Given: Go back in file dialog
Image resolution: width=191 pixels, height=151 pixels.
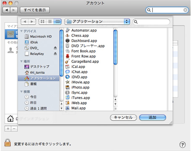Looking at the screenshot, I should [x=25, y=22].
